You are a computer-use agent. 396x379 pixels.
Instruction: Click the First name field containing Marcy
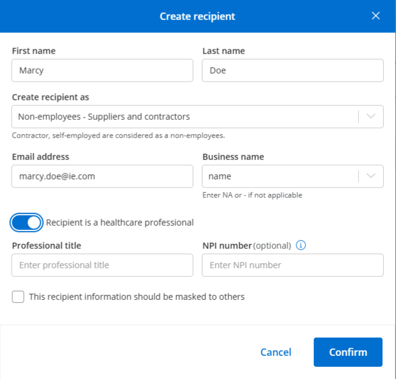click(x=102, y=71)
